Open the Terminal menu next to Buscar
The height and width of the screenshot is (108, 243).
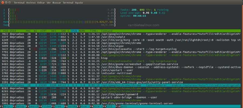pos(68,3)
